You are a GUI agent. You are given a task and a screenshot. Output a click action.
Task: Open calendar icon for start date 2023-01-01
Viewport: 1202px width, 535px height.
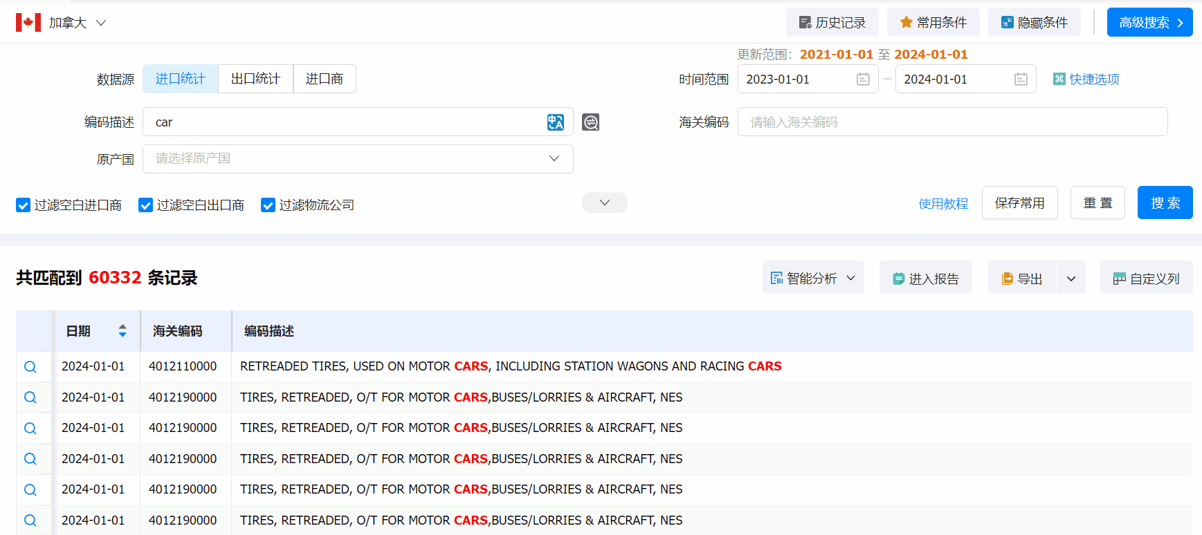coord(863,79)
